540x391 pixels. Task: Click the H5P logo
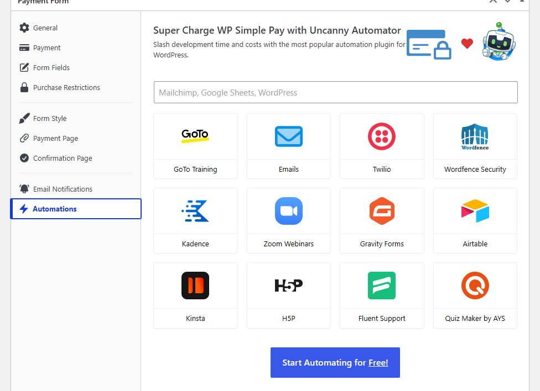click(289, 286)
